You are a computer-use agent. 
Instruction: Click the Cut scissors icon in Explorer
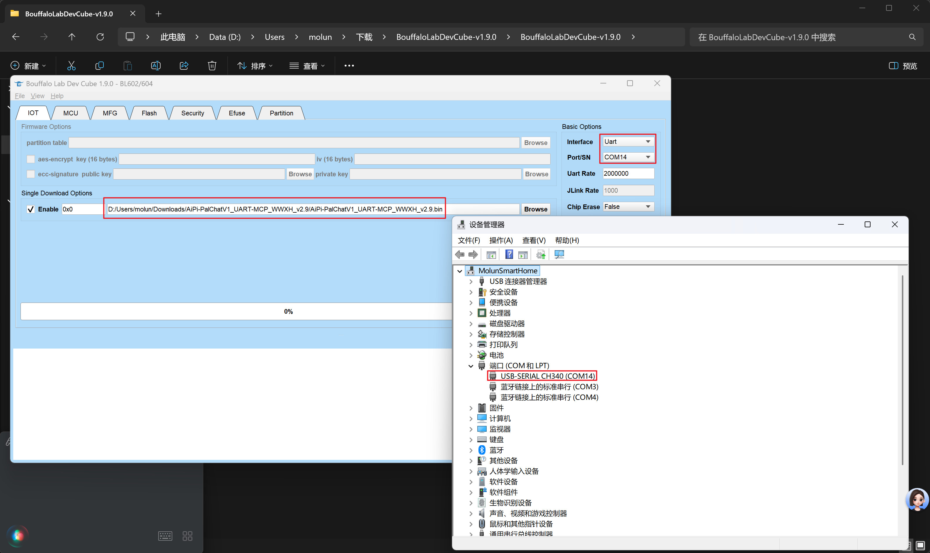(x=71, y=66)
